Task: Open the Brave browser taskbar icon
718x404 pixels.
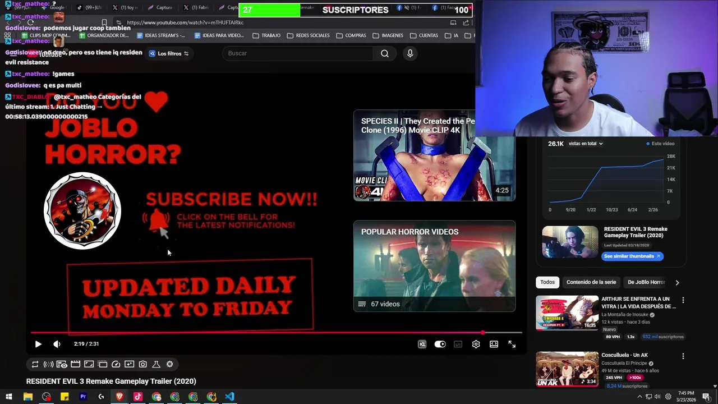Action: pos(119,397)
